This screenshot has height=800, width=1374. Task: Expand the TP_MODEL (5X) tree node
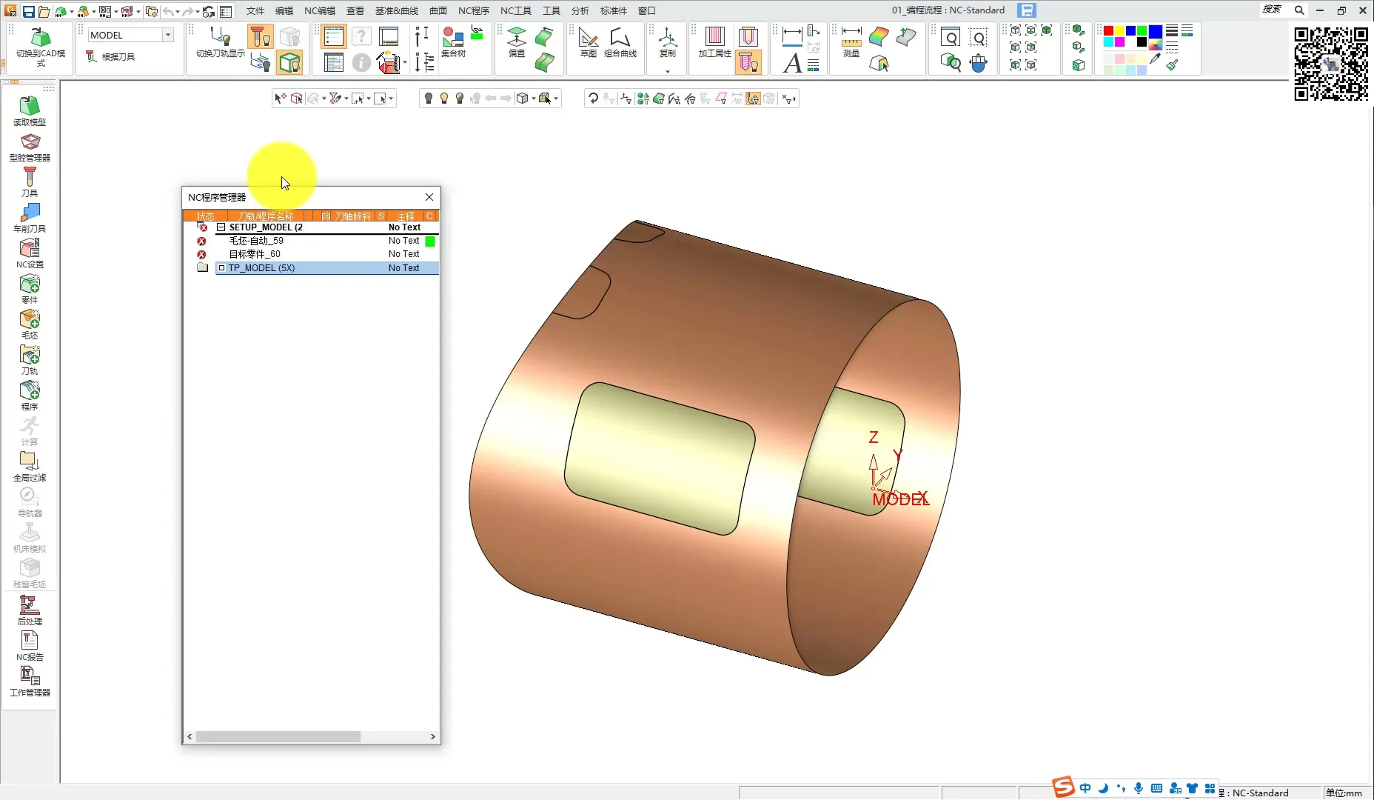(x=221, y=268)
